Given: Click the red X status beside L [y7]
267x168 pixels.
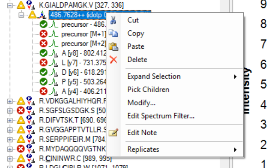Looking at the screenshot, I should coord(44,62).
